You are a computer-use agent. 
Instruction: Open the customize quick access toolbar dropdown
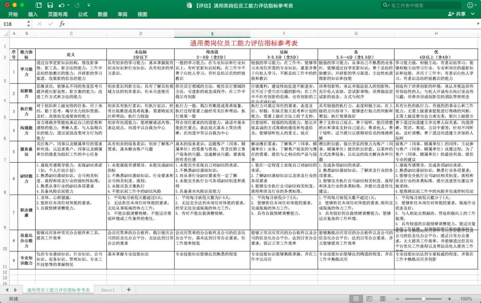[89, 5]
